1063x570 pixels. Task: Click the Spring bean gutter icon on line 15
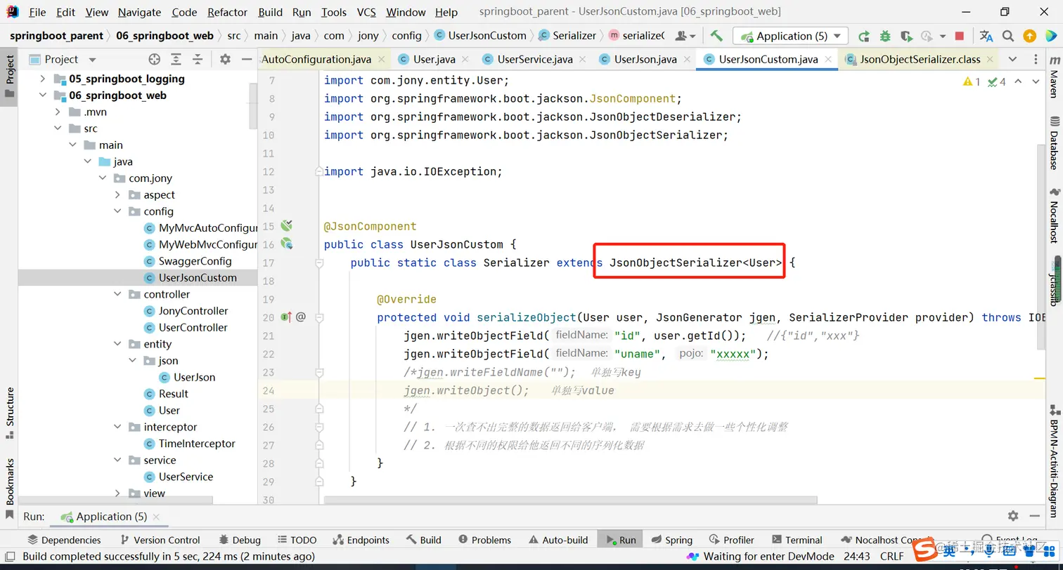[286, 226]
